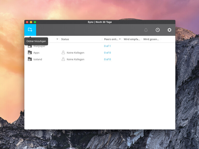Minimize the Sync window with yellow button

(x=31, y=22)
